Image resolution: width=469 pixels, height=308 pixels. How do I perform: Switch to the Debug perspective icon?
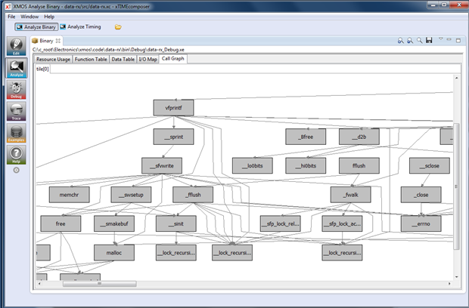(16, 91)
